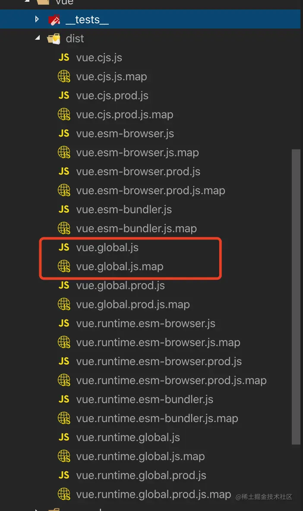Click map icon next to vue.esm-bundler.js.map
Viewport: 303px width, 511px height.
tap(64, 228)
